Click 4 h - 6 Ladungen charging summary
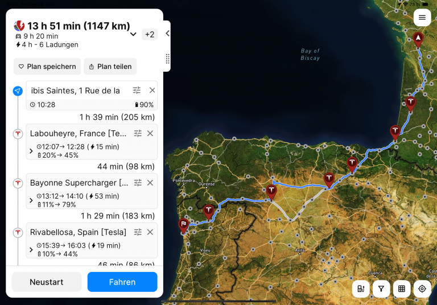 (x=47, y=44)
